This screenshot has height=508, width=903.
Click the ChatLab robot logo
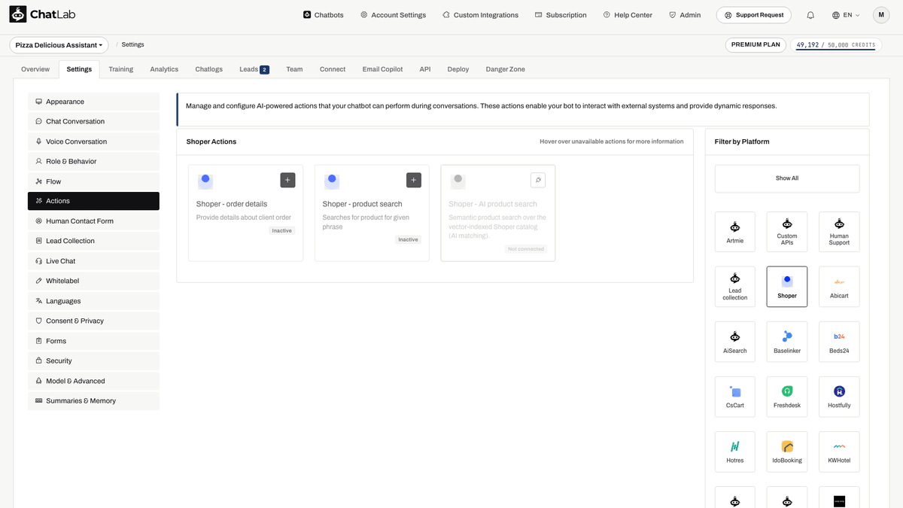point(18,14)
